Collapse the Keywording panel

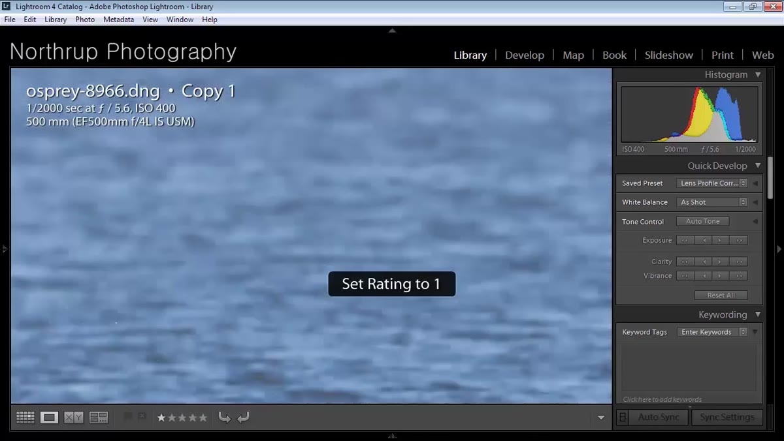pyautogui.click(x=758, y=314)
